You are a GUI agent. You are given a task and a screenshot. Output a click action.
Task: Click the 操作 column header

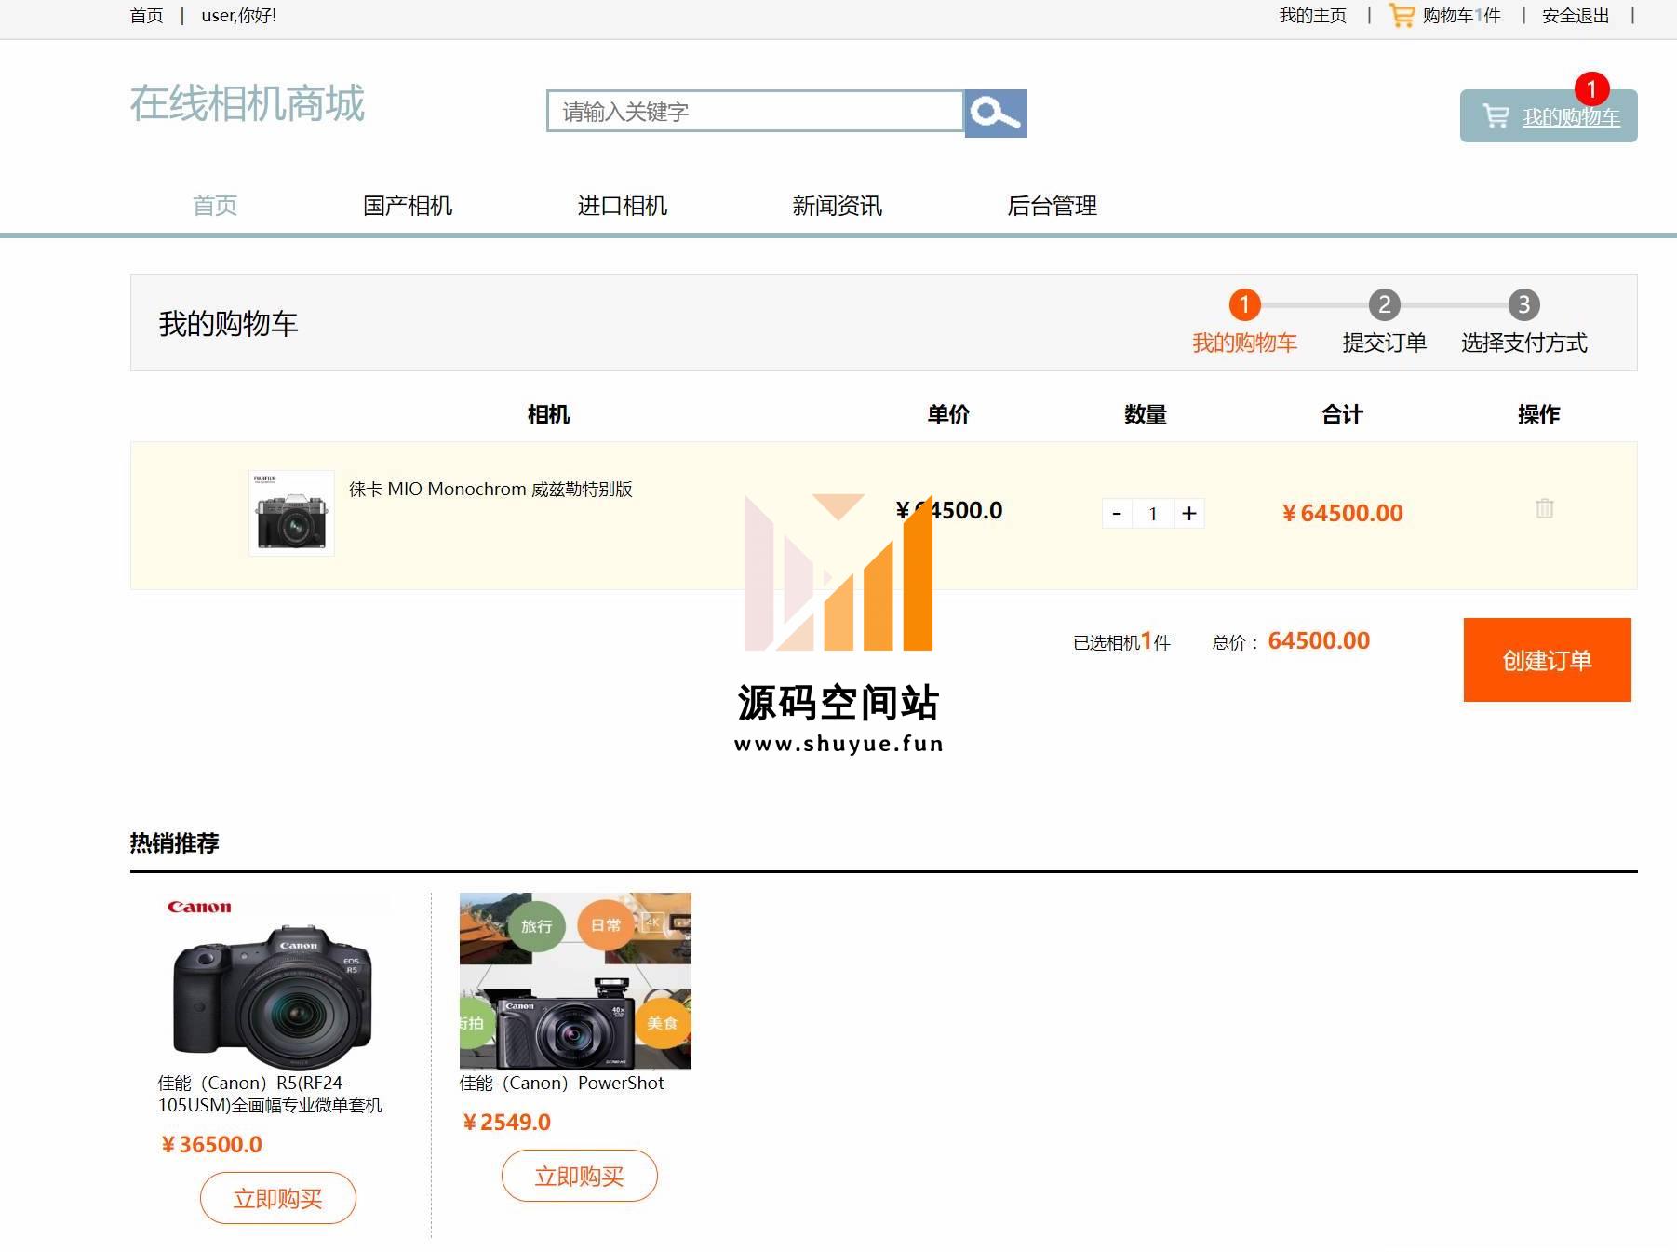click(1538, 414)
